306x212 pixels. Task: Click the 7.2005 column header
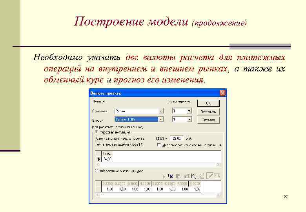182,184
